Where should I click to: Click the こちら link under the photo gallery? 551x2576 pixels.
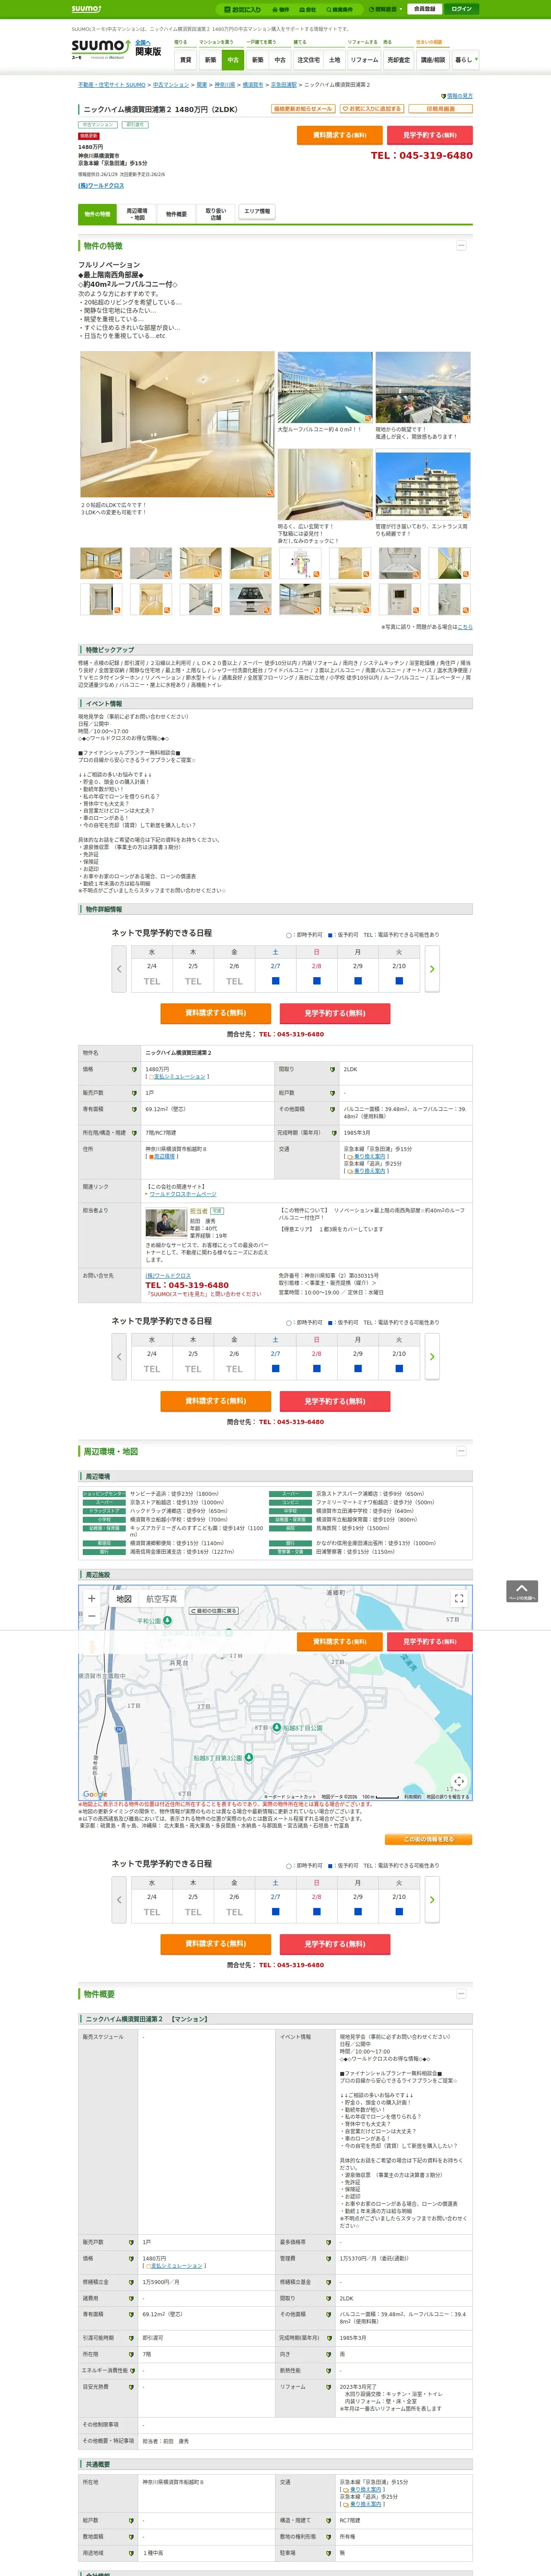pyautogui.click(x=465, y=627)
